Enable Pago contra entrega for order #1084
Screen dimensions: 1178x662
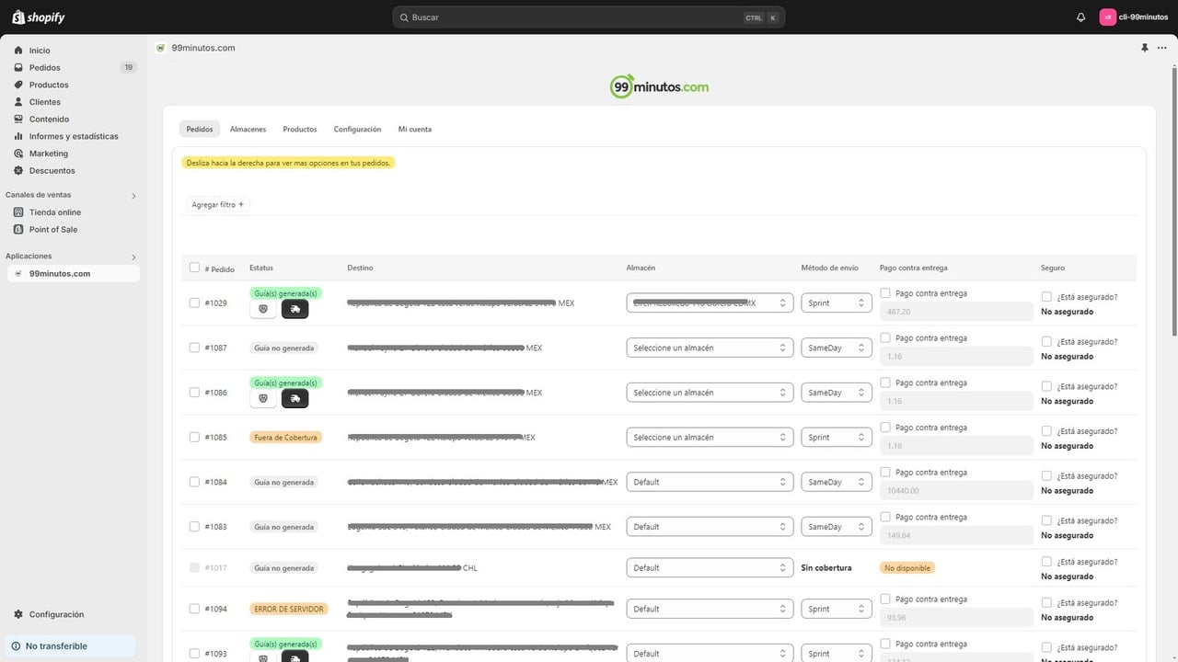tap(885, 473)
